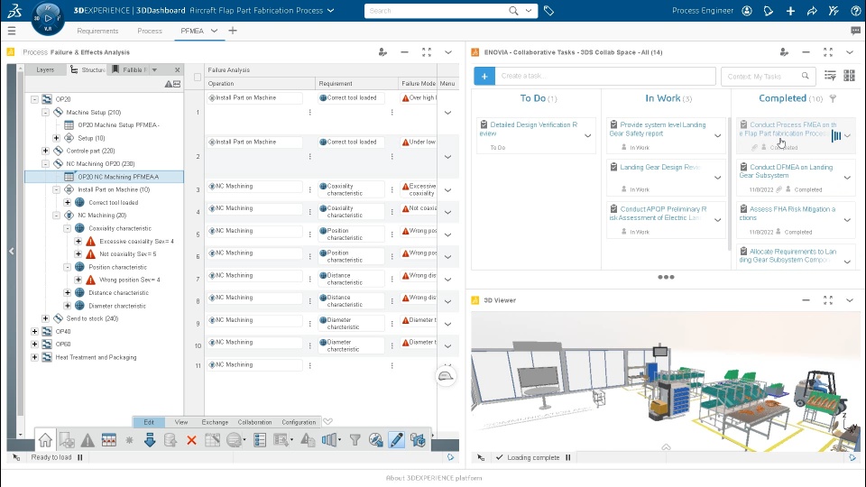
Task: Open the Process dashboard tab
Action: pyautogui.click(x=150, y=31)
